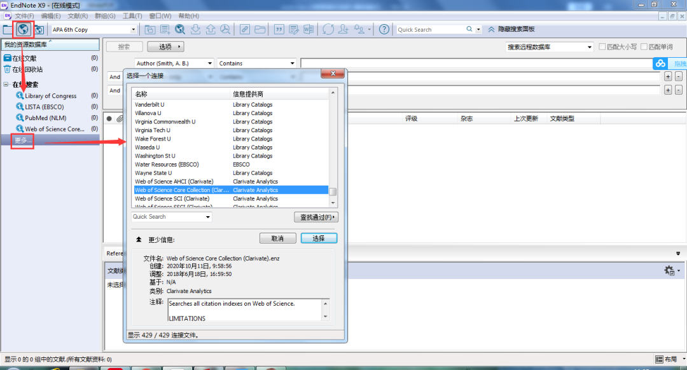Click New Reference toolbar icon
The height and width of the screenshot is (370, 687).
(165, 29)
